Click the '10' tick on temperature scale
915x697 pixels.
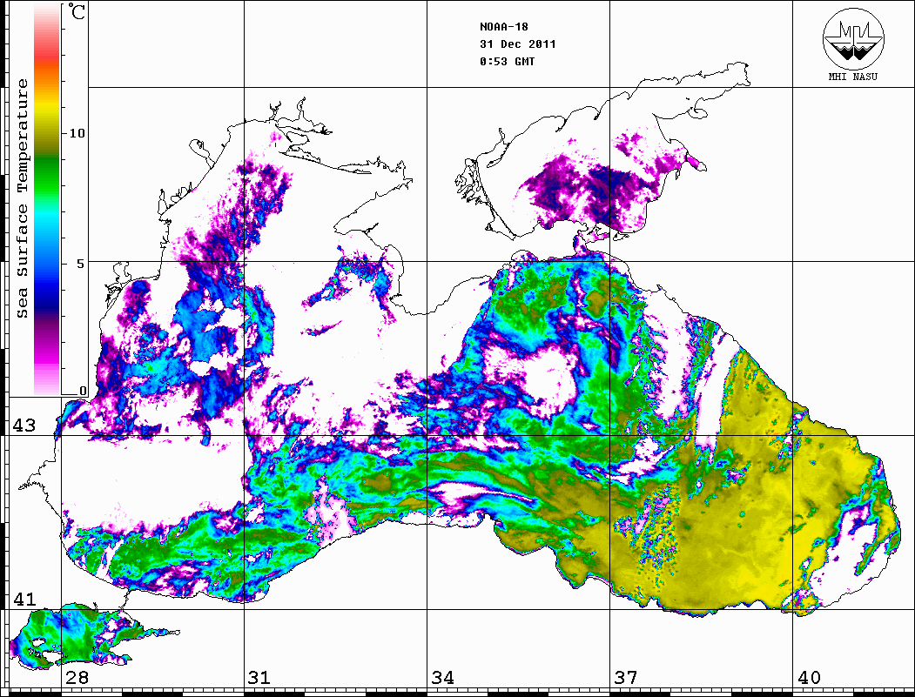click(77, 133)
